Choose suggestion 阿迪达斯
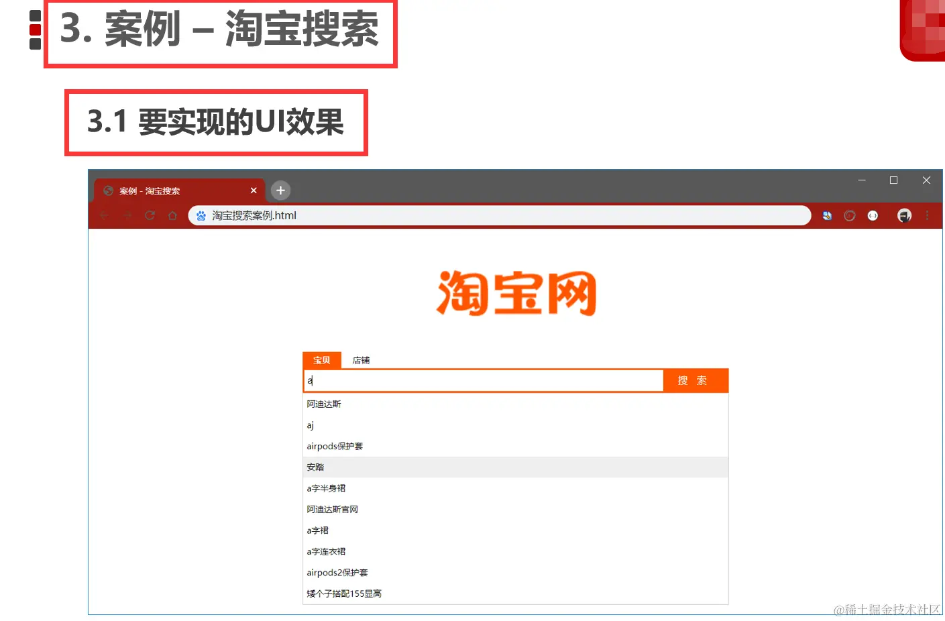Image resolution: width=945 pixels, height=621 pixels. coord(515,404)
